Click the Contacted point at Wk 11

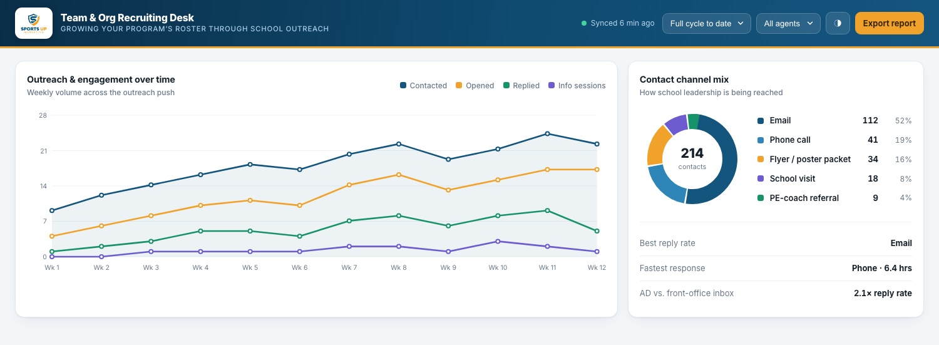pos(547,134)
